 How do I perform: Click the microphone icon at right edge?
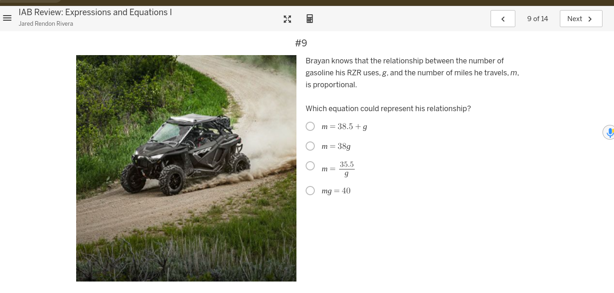point(609,132)
